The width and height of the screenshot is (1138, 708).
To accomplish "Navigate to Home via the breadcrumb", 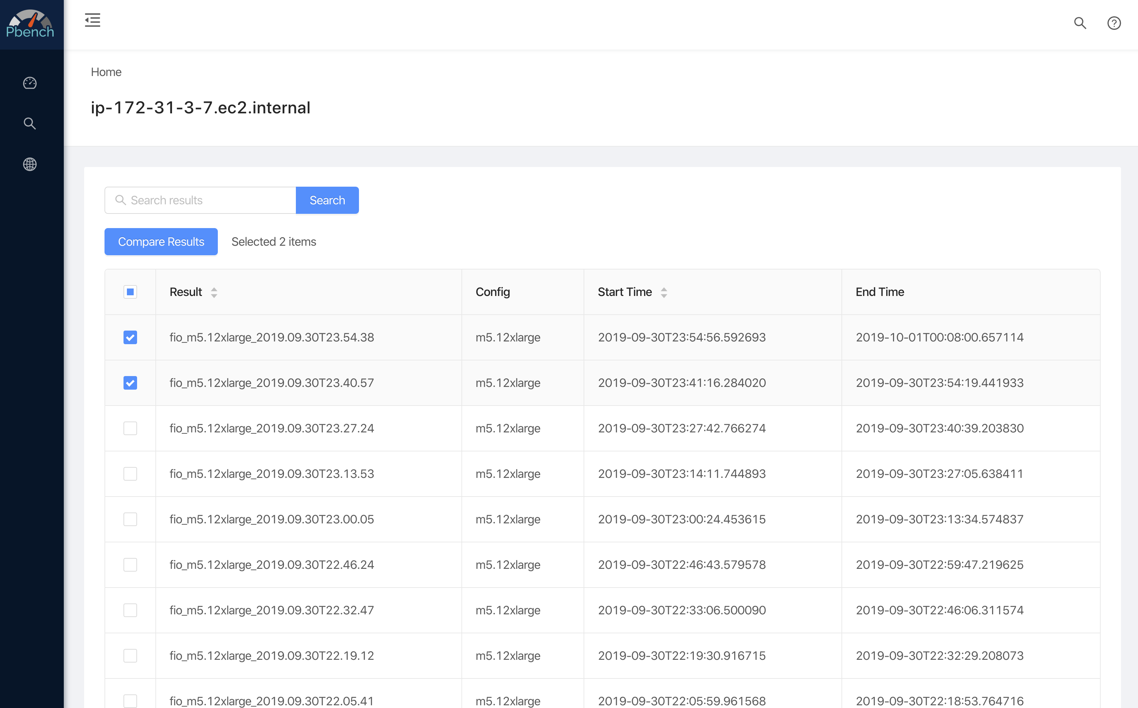I will point(106,72).
